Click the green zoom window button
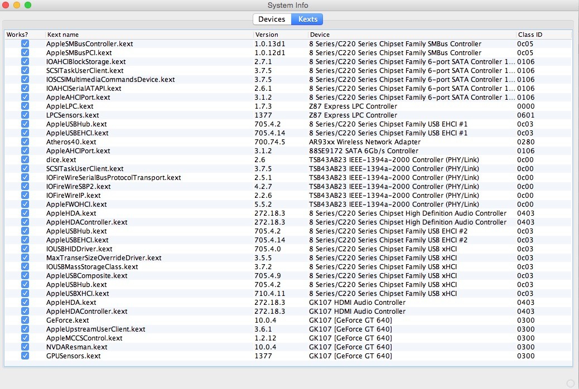The height and width of the screenshot is (389, 579). click(x=28, y=5)
